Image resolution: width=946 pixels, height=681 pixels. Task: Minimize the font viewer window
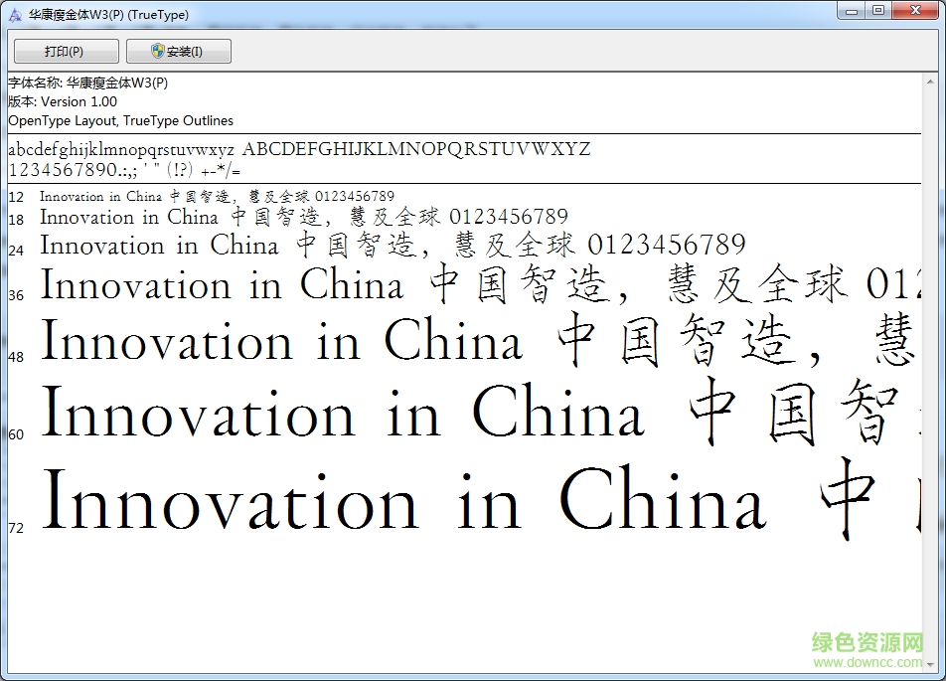852,11
